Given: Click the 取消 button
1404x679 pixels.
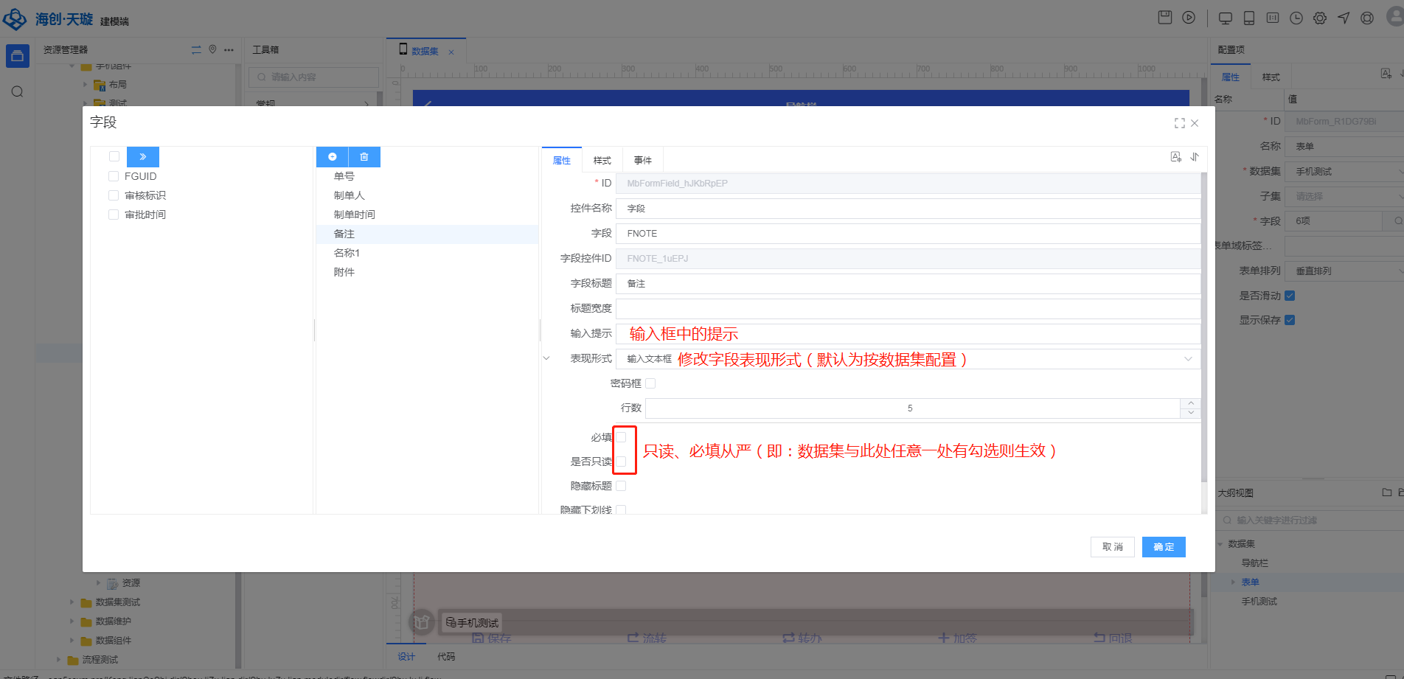Looking at the screenshot, I should pos(1112,547).
